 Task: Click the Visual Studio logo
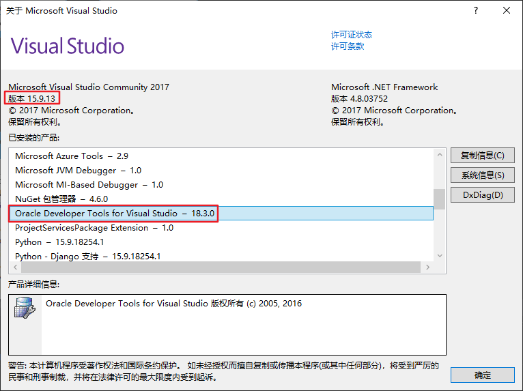point(68,46)
